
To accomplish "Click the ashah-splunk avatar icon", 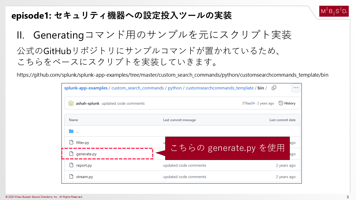I will coord(71,103).
